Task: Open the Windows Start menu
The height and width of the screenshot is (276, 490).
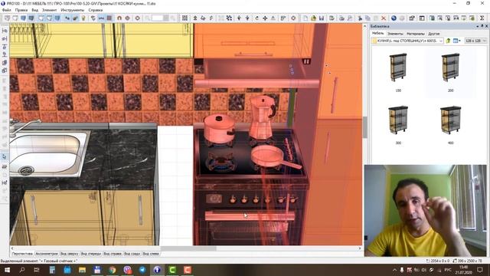Action: click(7, 270)
